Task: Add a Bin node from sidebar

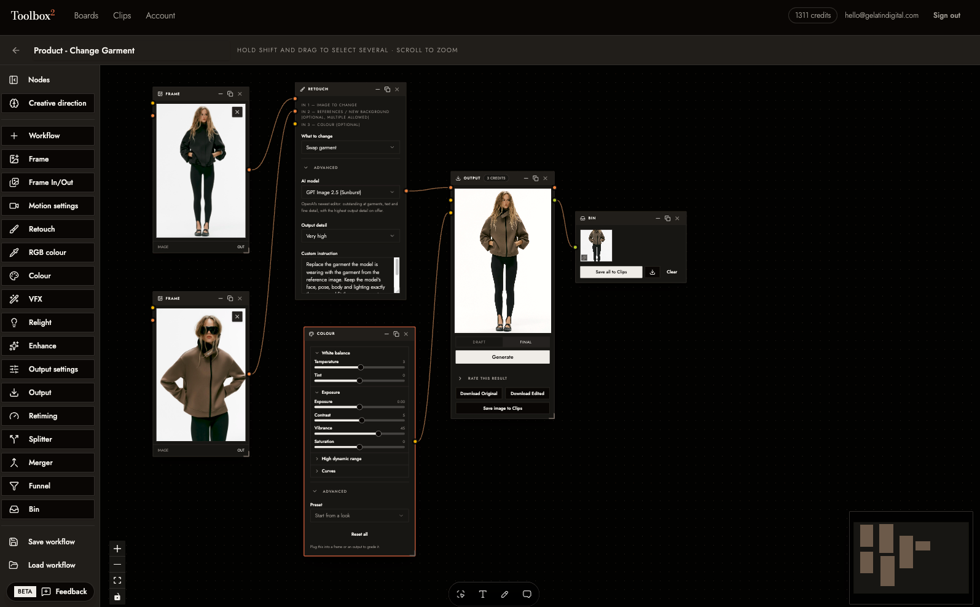Action: 48,509
